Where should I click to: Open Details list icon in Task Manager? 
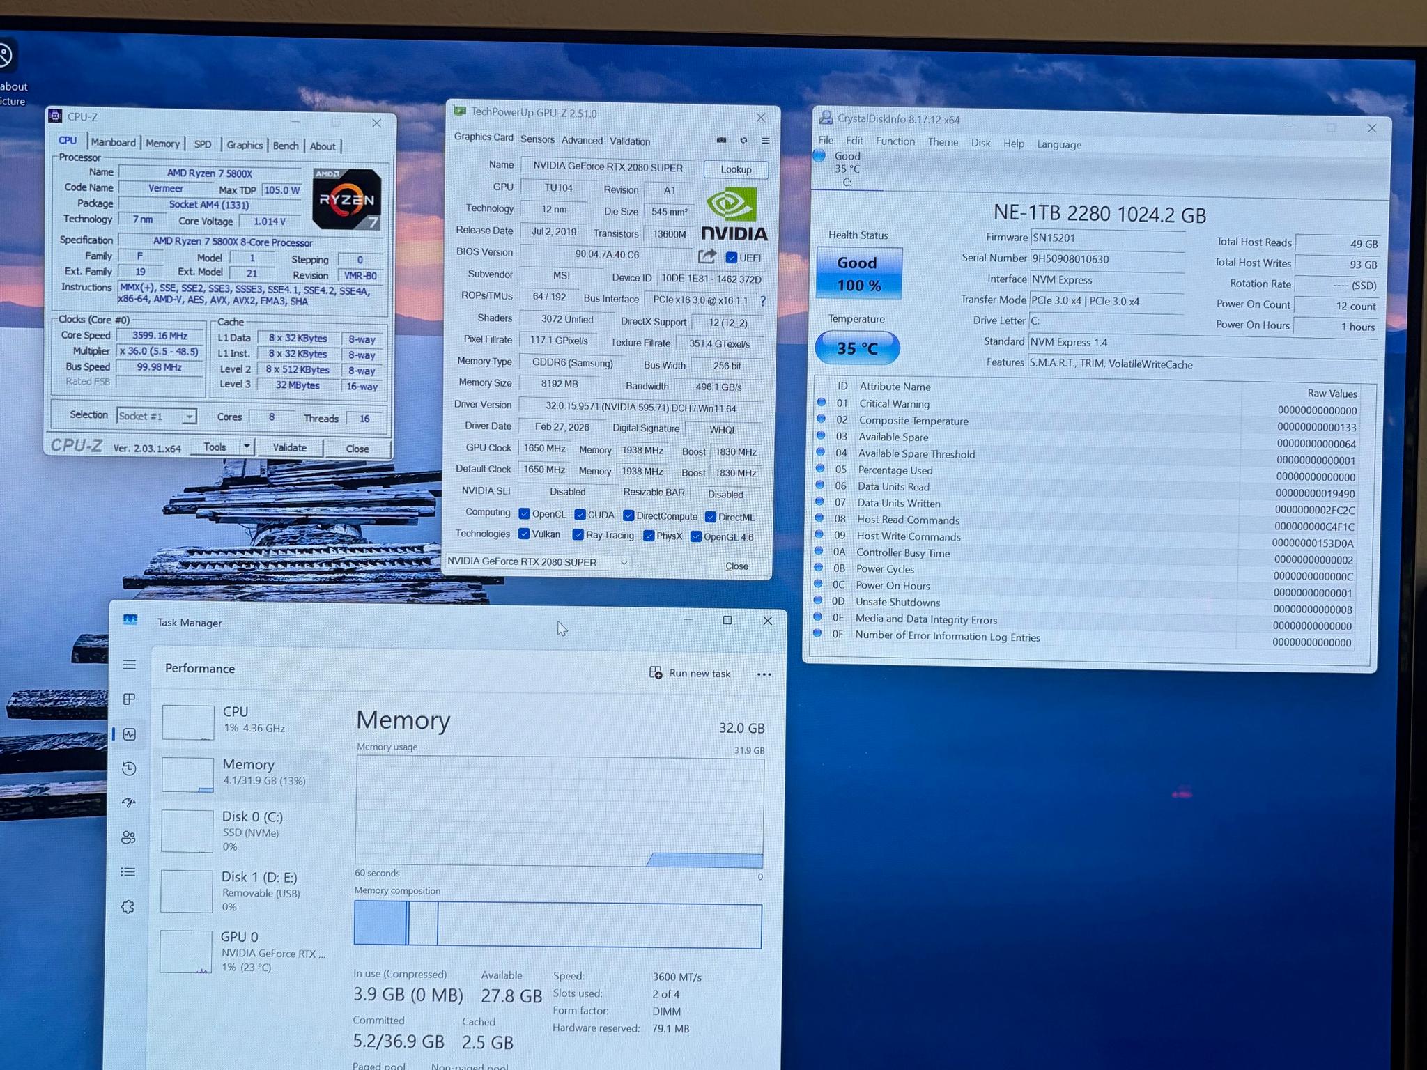[128, 871]
